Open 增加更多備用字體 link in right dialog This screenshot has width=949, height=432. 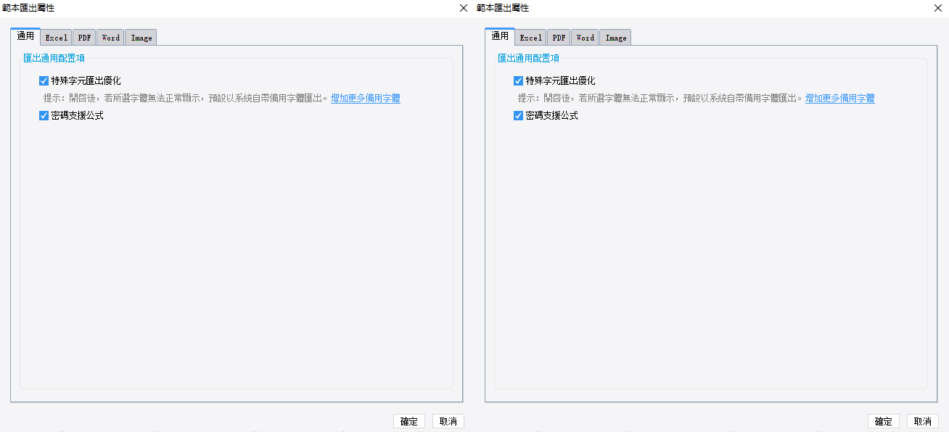[840, 99]
